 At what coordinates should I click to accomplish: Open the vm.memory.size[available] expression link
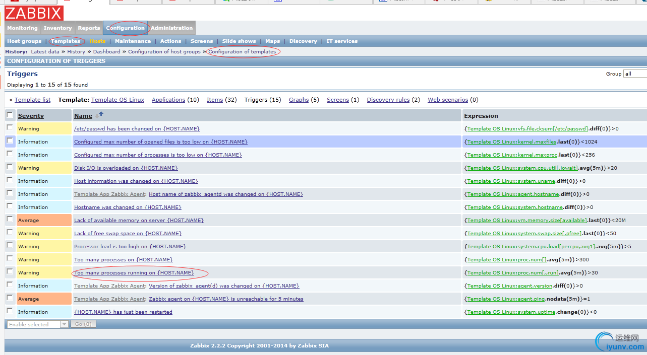tap(527, 221)
